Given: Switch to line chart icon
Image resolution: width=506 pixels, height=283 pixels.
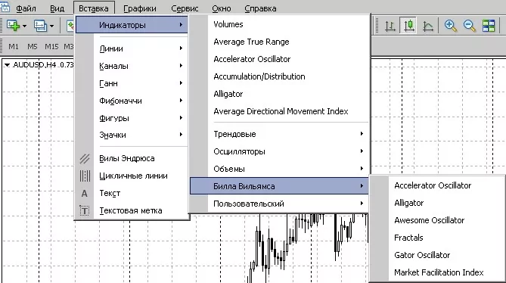Looking at the screenshot, I should [x=428, y=26].
